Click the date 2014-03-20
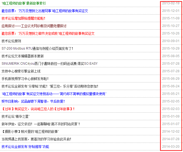This screenshot has width=183, height=152. 171,147
